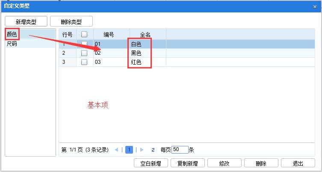Click the 删除 button
Viewport: 322px width, 172px height.
(x=261, y=163)
